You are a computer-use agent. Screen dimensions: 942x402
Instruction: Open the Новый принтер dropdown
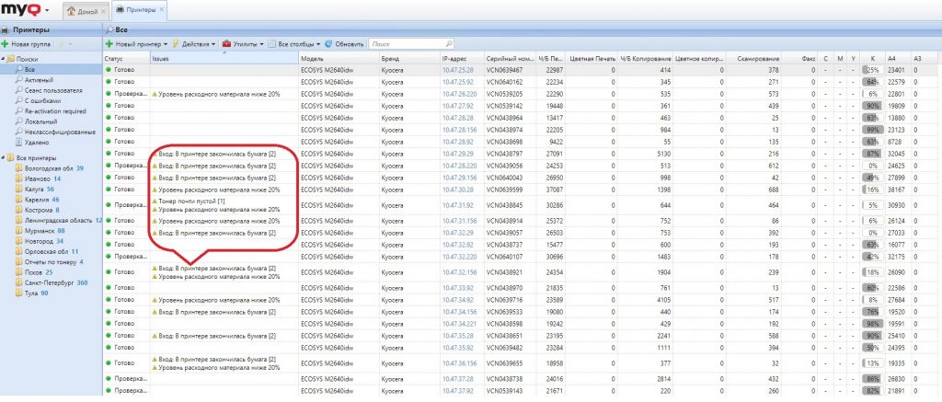(138, 44)
